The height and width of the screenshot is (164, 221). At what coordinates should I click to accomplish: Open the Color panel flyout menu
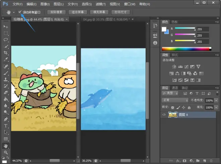217,22
